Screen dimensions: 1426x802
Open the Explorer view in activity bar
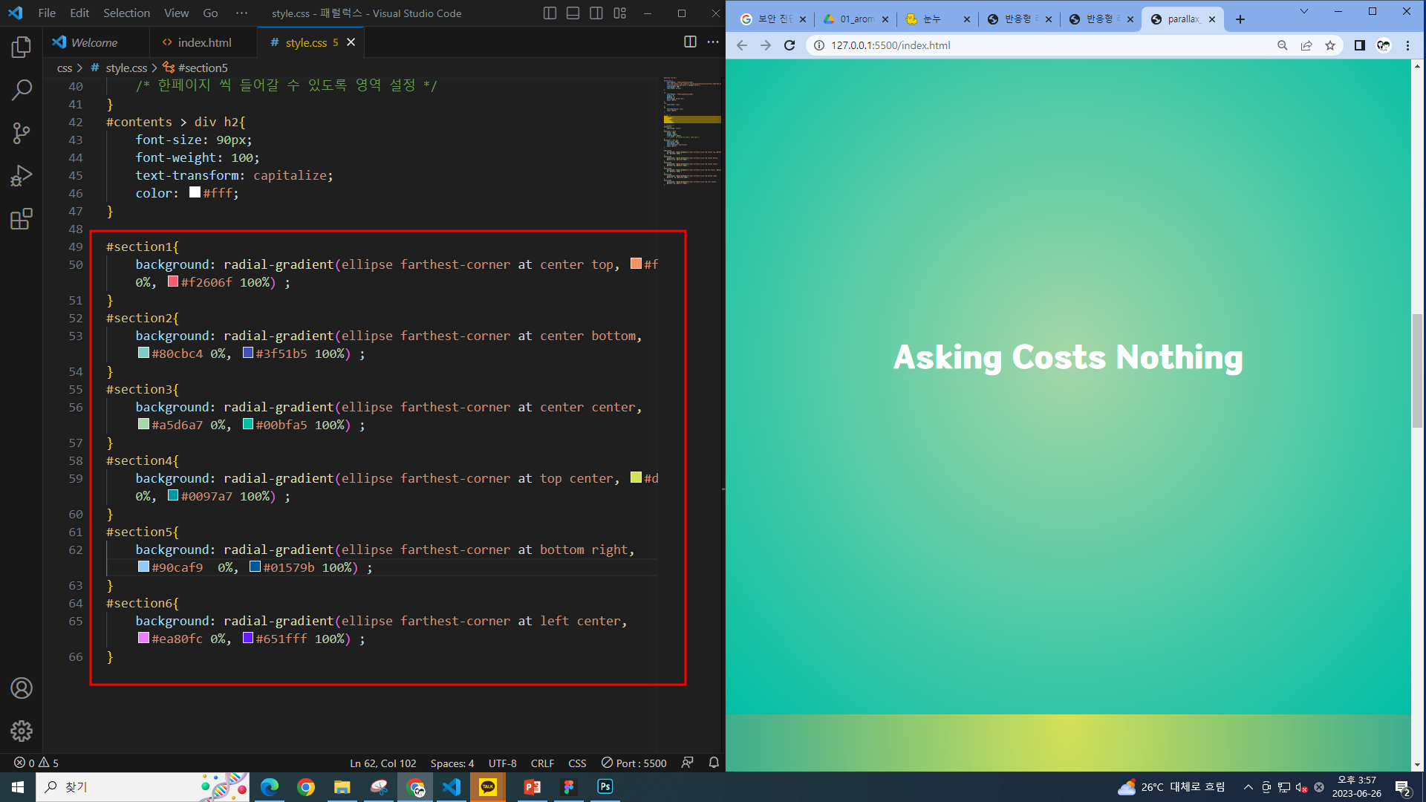[x=22, y=48]
